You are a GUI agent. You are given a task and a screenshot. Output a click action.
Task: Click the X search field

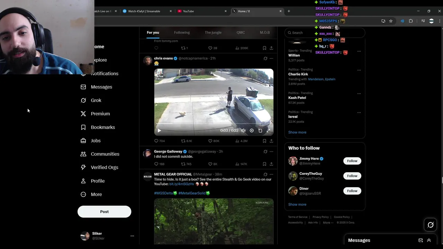coord(325,33)
